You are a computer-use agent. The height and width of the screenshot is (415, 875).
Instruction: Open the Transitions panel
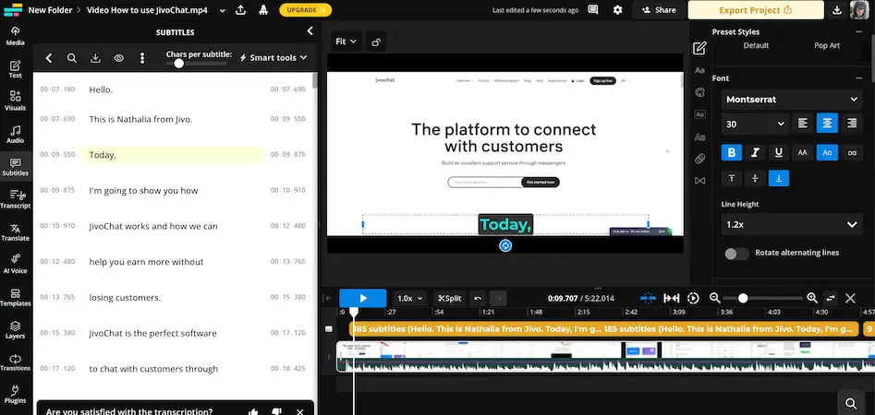tap(15, 362)
